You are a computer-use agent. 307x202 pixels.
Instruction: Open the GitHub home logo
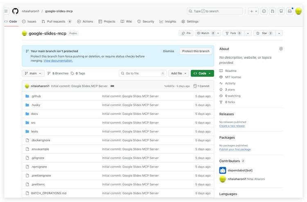[15, 11]
